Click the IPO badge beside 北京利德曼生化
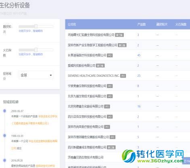Viewport: 190px width, 168px height. click(107, 107)
